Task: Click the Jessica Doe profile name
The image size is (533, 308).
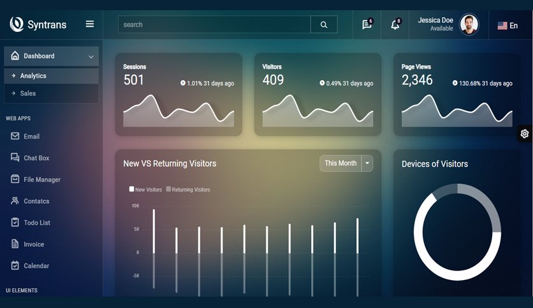Action: point(435,20)
